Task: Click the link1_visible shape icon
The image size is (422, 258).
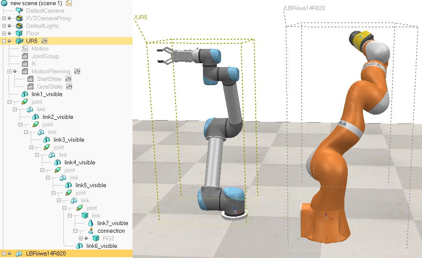Action: [x=24, y=94]
